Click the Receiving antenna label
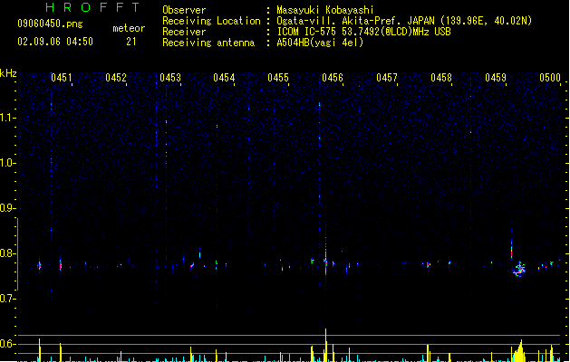The height and width of the screenshot is (362, 570). (x=208, y=43)
